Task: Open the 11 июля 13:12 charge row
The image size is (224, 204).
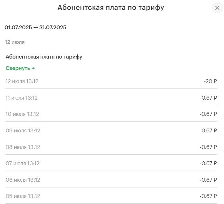Action: click(x=22, y=98)
